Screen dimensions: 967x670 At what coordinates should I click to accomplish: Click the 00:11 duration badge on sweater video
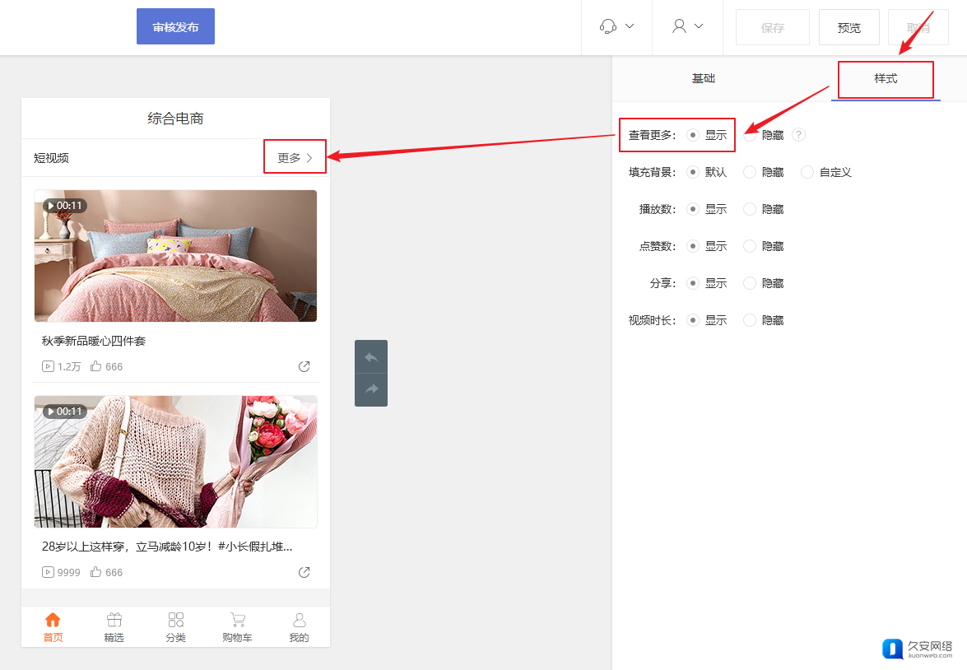[65, 412]
